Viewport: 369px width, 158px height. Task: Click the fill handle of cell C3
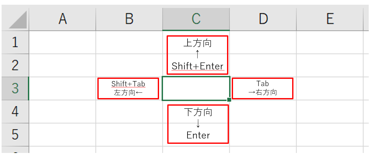pyautogui.click(x=229, y=100)
